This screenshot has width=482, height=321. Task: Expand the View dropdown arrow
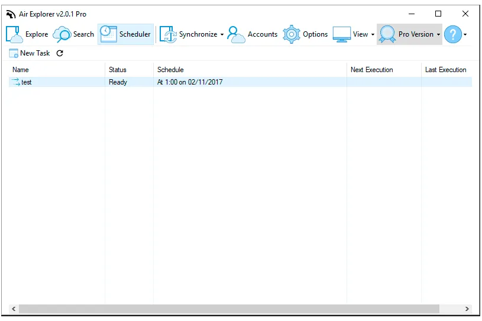tap(373, 34)
